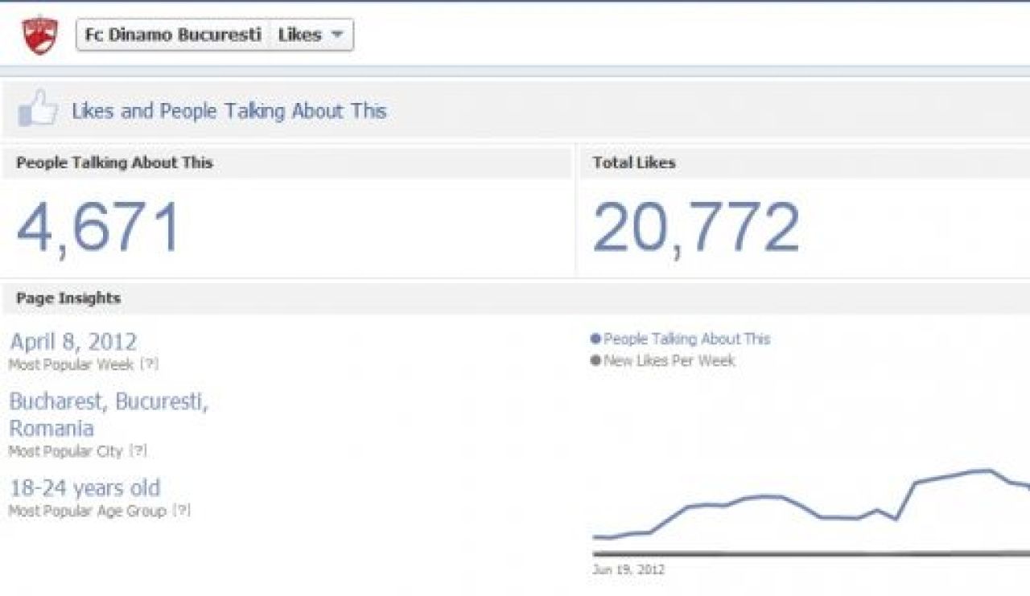
Task: Click the New Likes Per Week legend dot
Action: [595, 360]
